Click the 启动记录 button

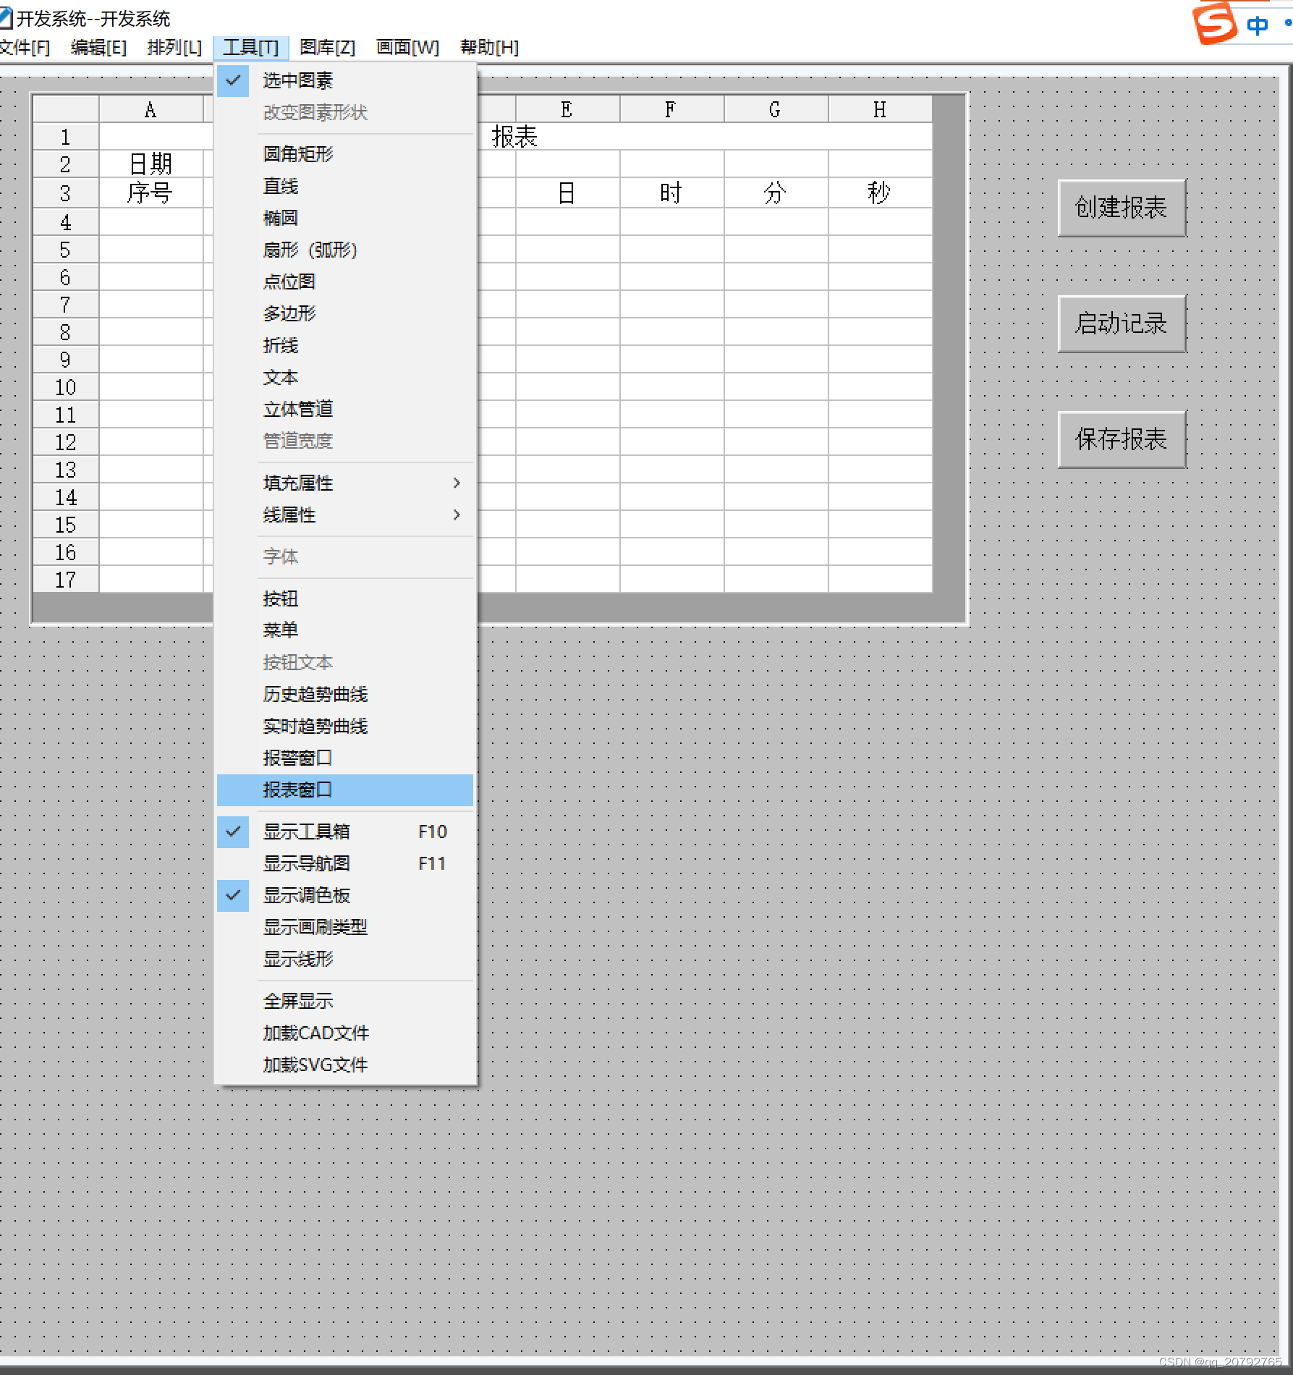[x=1122, y=323]
